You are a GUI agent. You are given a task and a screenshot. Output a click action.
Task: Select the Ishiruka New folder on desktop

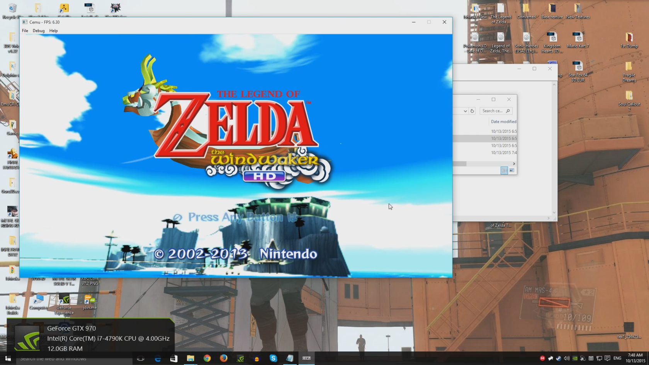point(475,11)
